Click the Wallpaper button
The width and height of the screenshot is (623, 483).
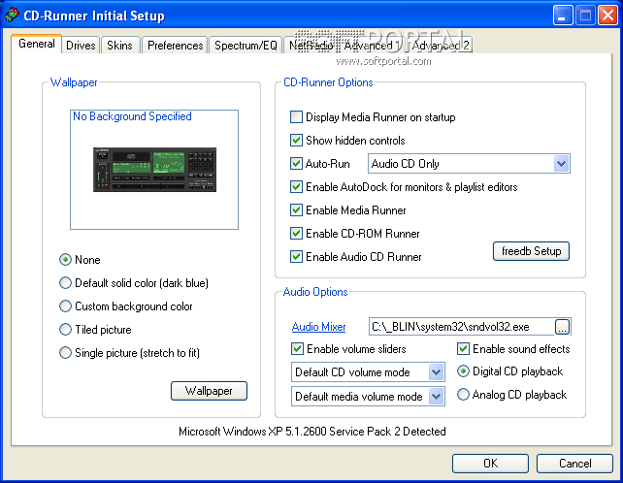(x=209, y=391)
